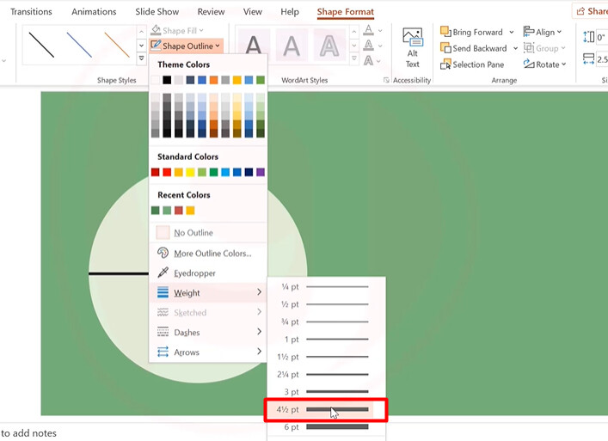
Task: Apply the outlined WordArt style A
Action: coord(329,45)
